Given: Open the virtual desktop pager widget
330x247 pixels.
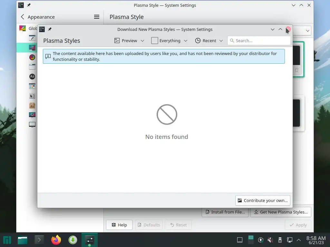Looking at the screenshot, I should 251,240.
